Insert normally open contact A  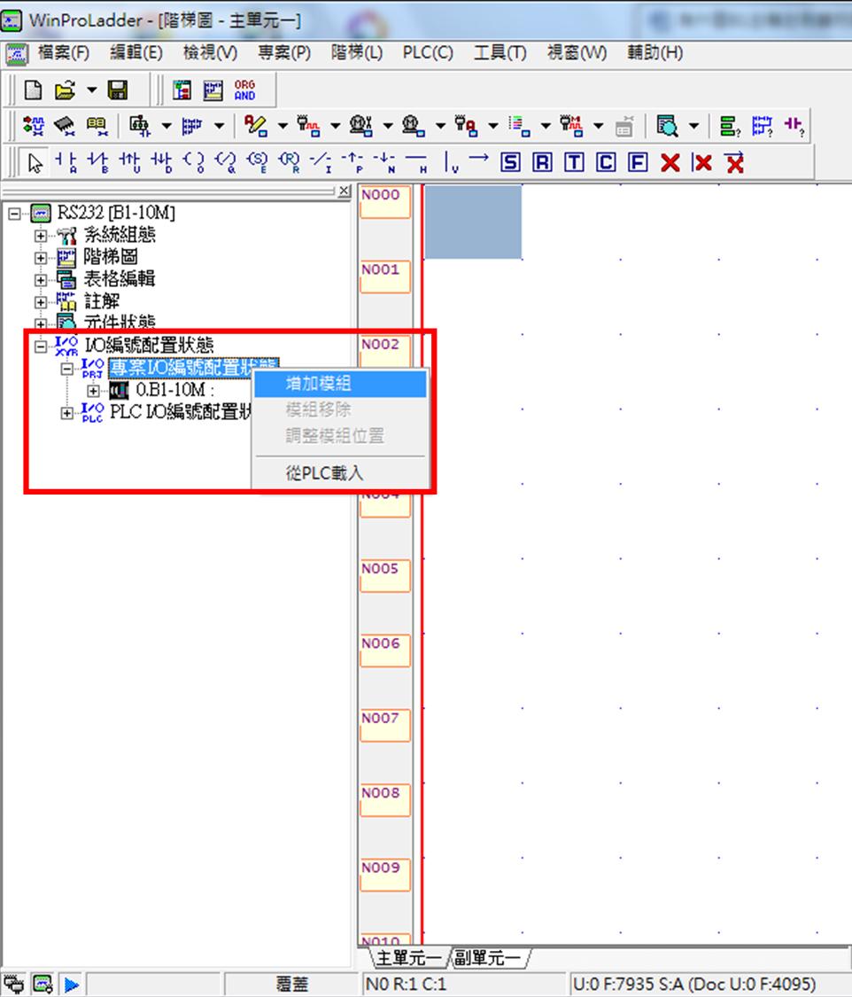point(66,163)
